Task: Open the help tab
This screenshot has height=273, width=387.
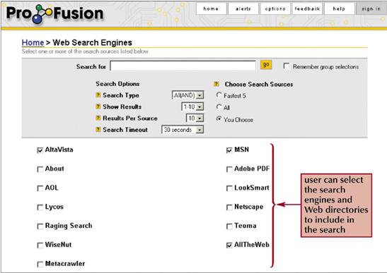Action: coord(340,8)
